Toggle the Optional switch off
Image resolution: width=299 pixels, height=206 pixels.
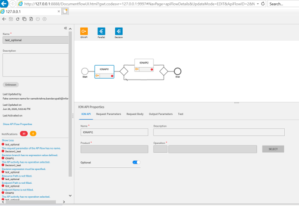(136, 162)
